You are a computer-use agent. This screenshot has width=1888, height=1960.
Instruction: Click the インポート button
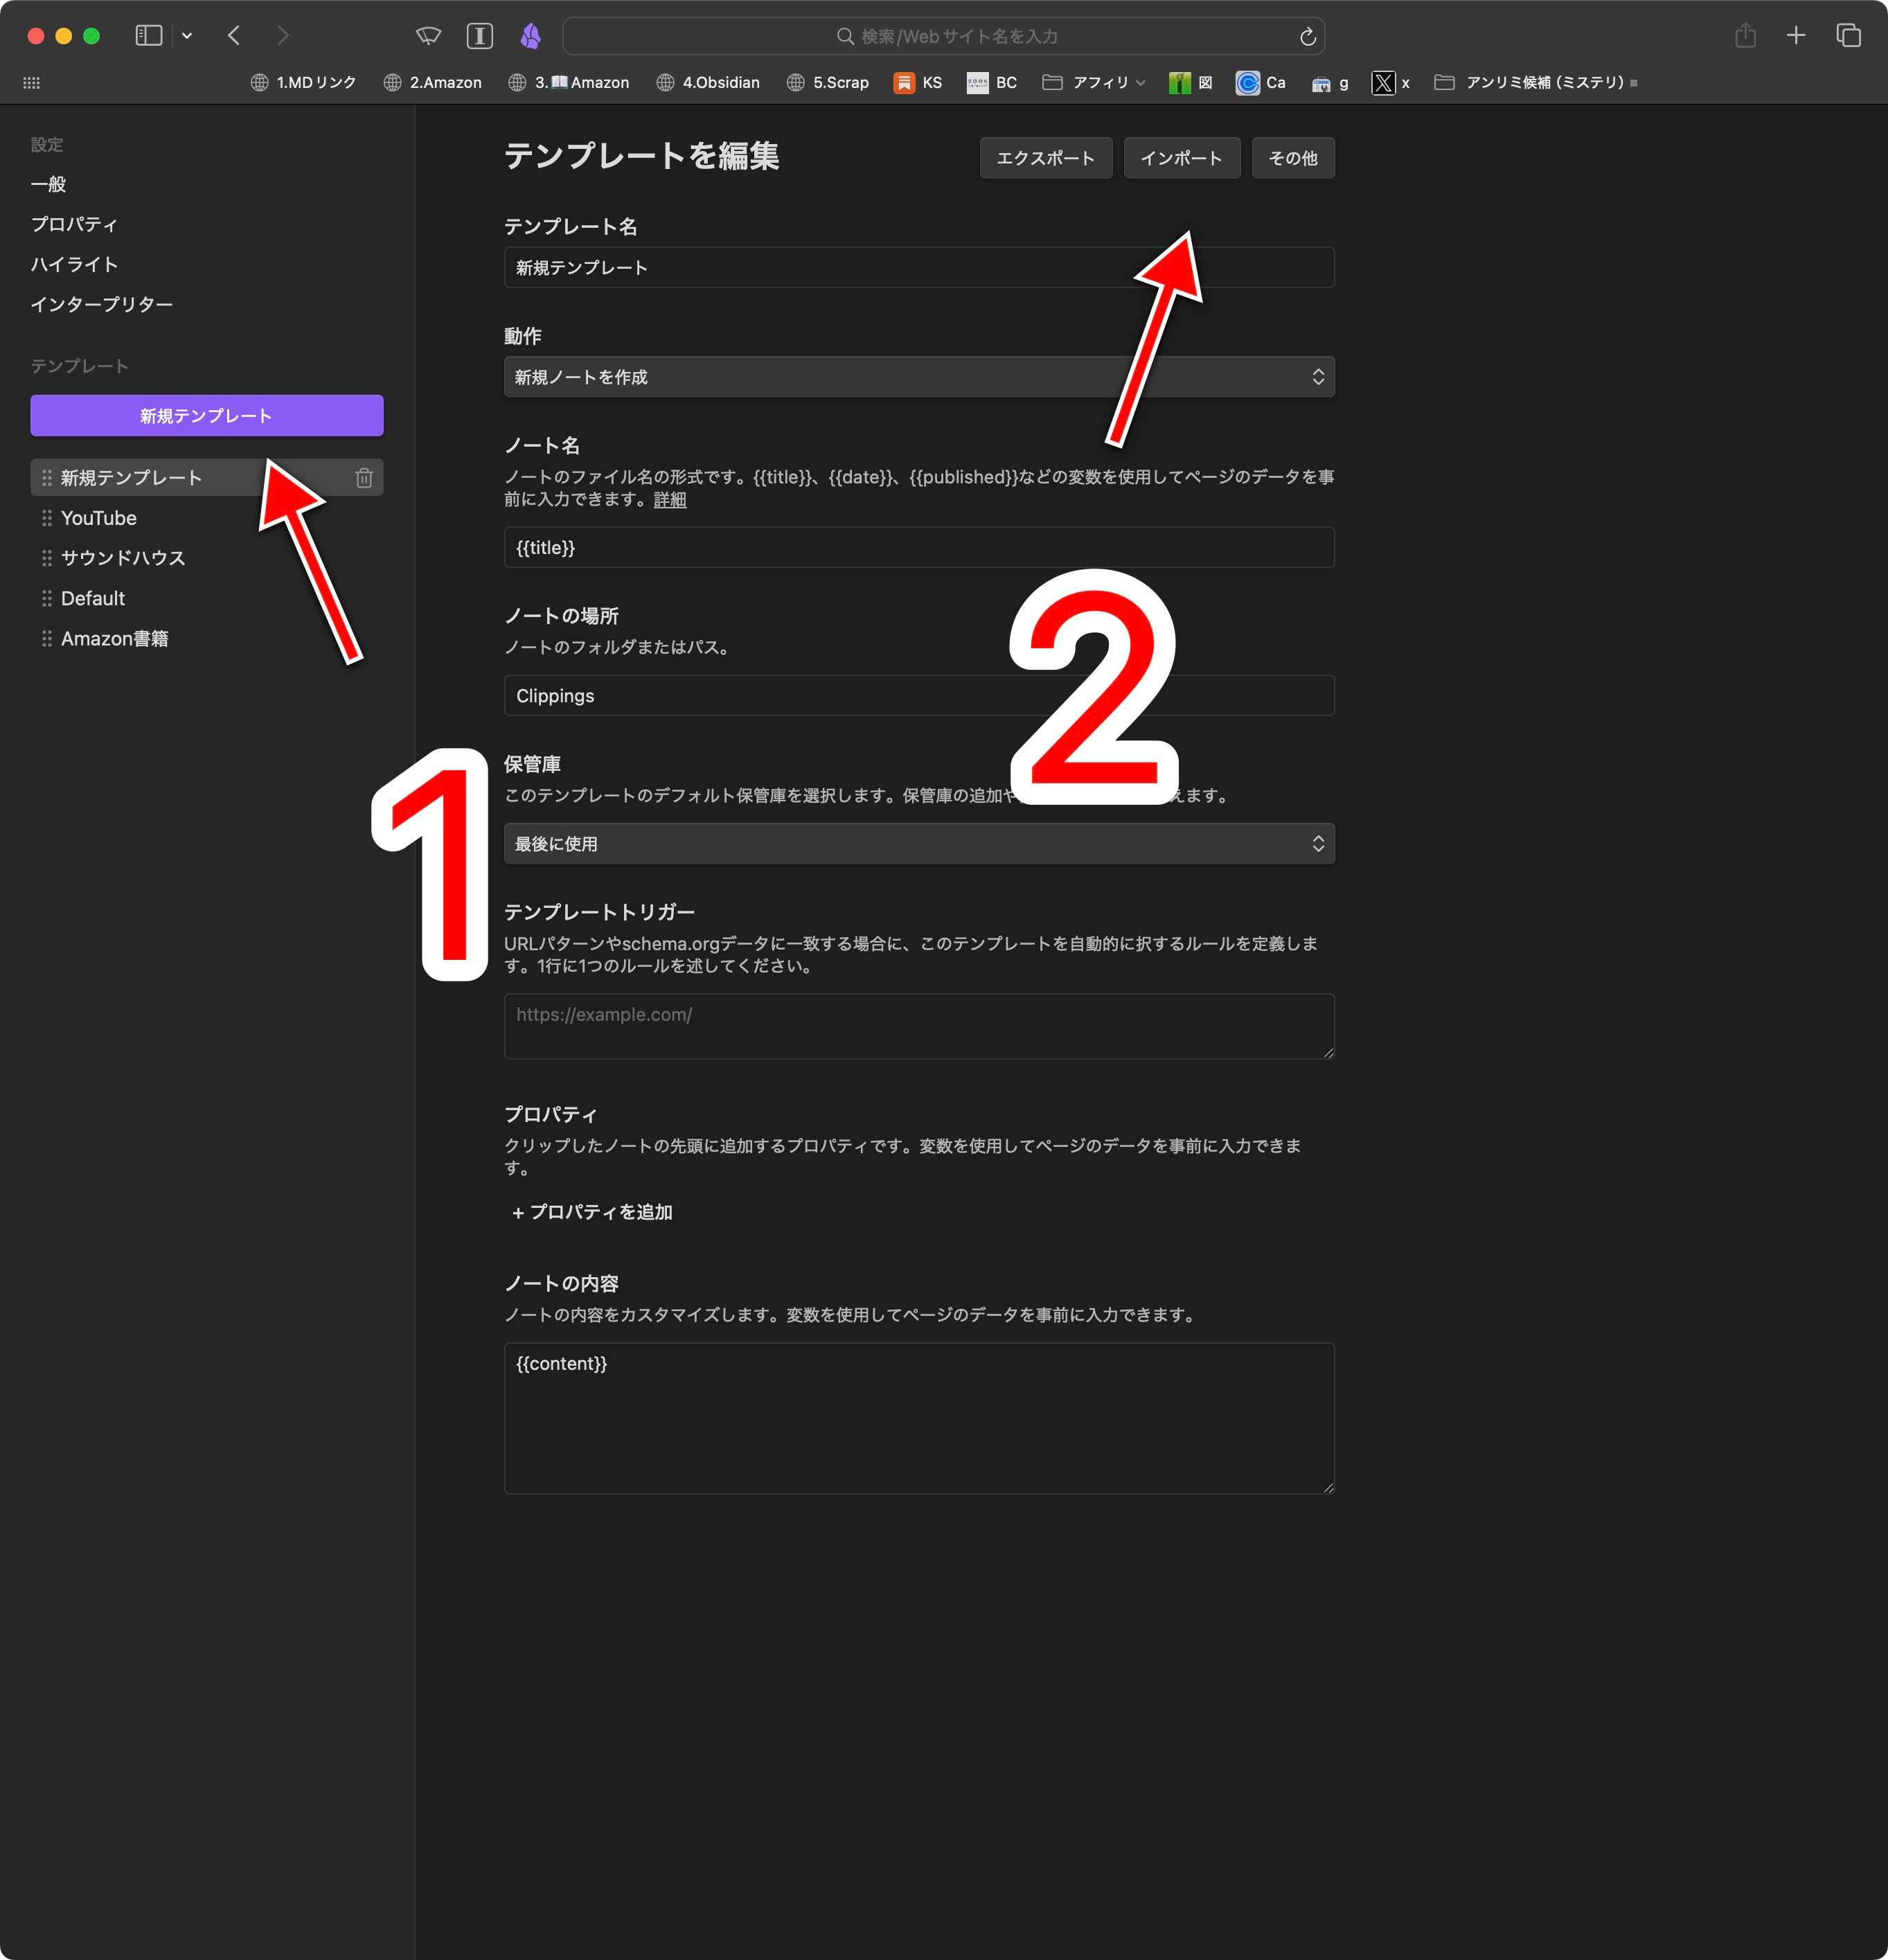pyautogui.click(x=1182, y=158)
